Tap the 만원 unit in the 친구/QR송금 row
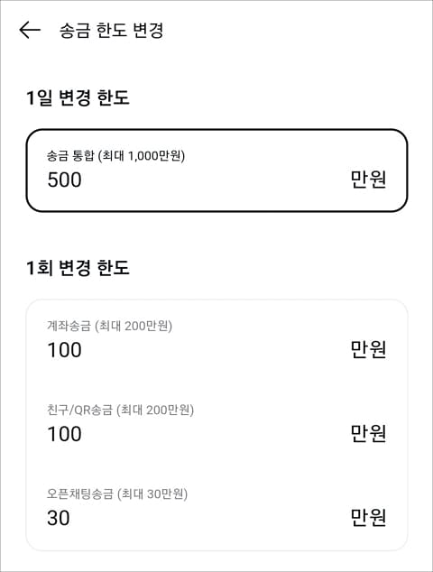 pos(368,433)
